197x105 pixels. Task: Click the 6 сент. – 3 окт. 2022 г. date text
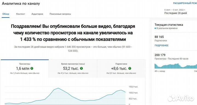coord(175,10)
